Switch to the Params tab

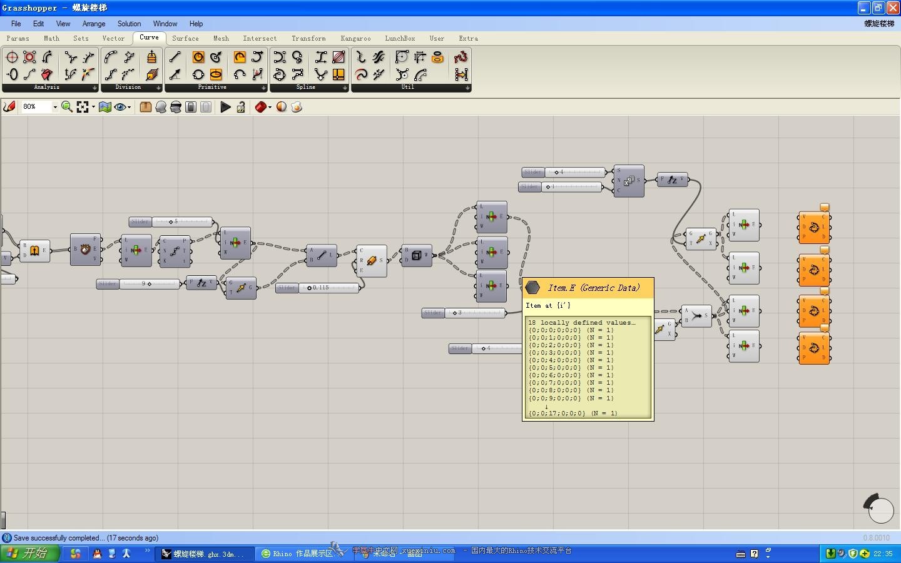point(18,38)
